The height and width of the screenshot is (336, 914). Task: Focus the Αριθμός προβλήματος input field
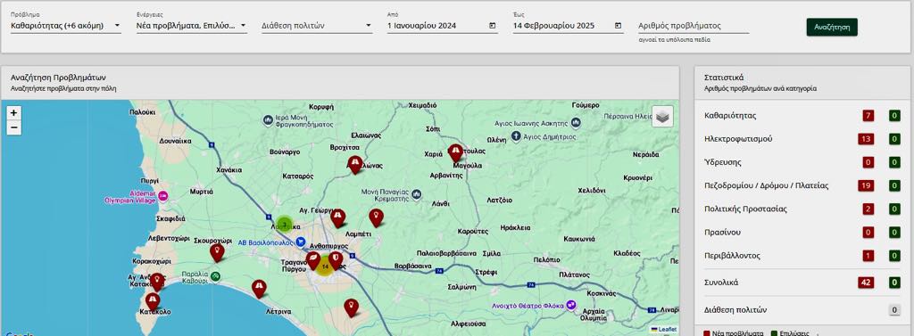(694, 26)
